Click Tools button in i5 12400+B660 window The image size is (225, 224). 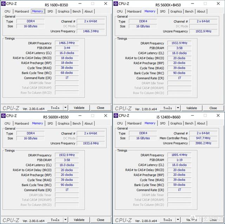click(x=168, y=220)
